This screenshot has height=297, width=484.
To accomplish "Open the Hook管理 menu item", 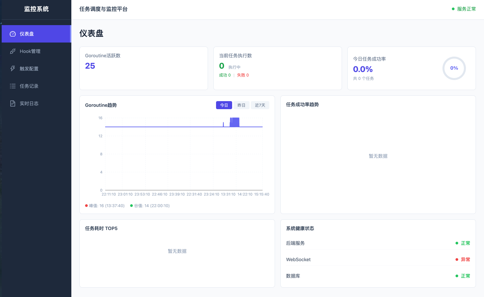I will 36,51.
